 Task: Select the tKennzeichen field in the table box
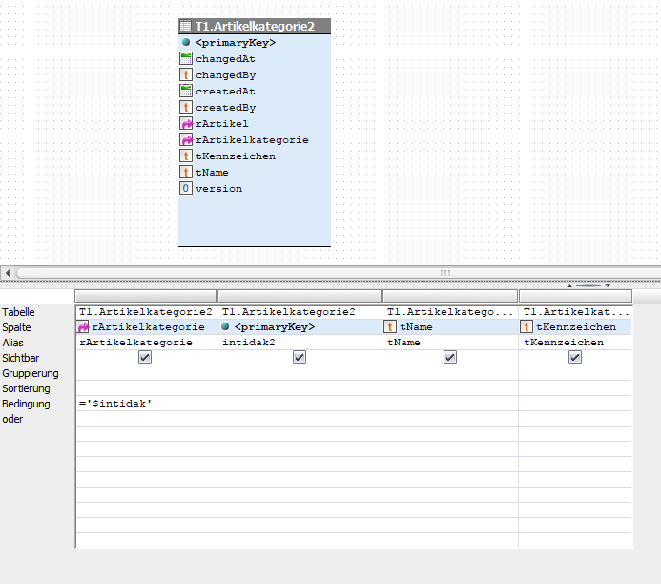[x=236, y=156]
